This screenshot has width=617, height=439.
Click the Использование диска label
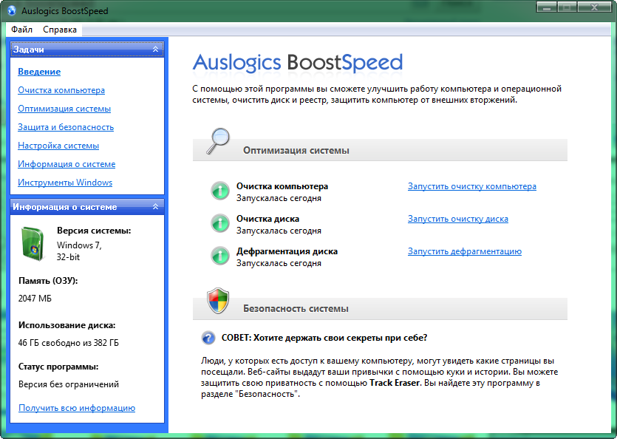tap(67, 325)
